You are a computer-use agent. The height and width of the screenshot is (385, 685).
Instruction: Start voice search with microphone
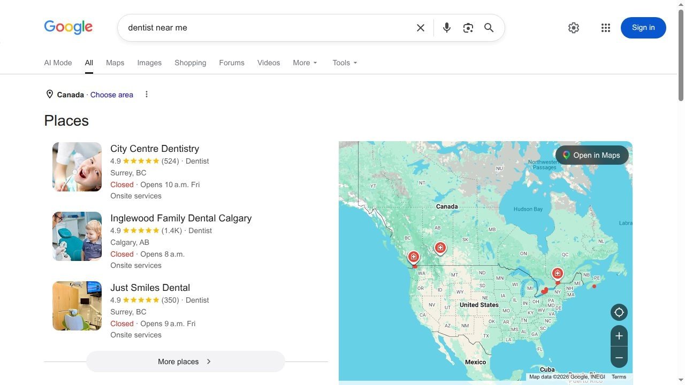pos(447,28)
